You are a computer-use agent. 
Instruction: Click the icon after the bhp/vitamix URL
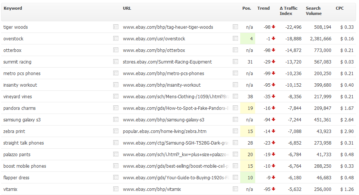[235, 189]
